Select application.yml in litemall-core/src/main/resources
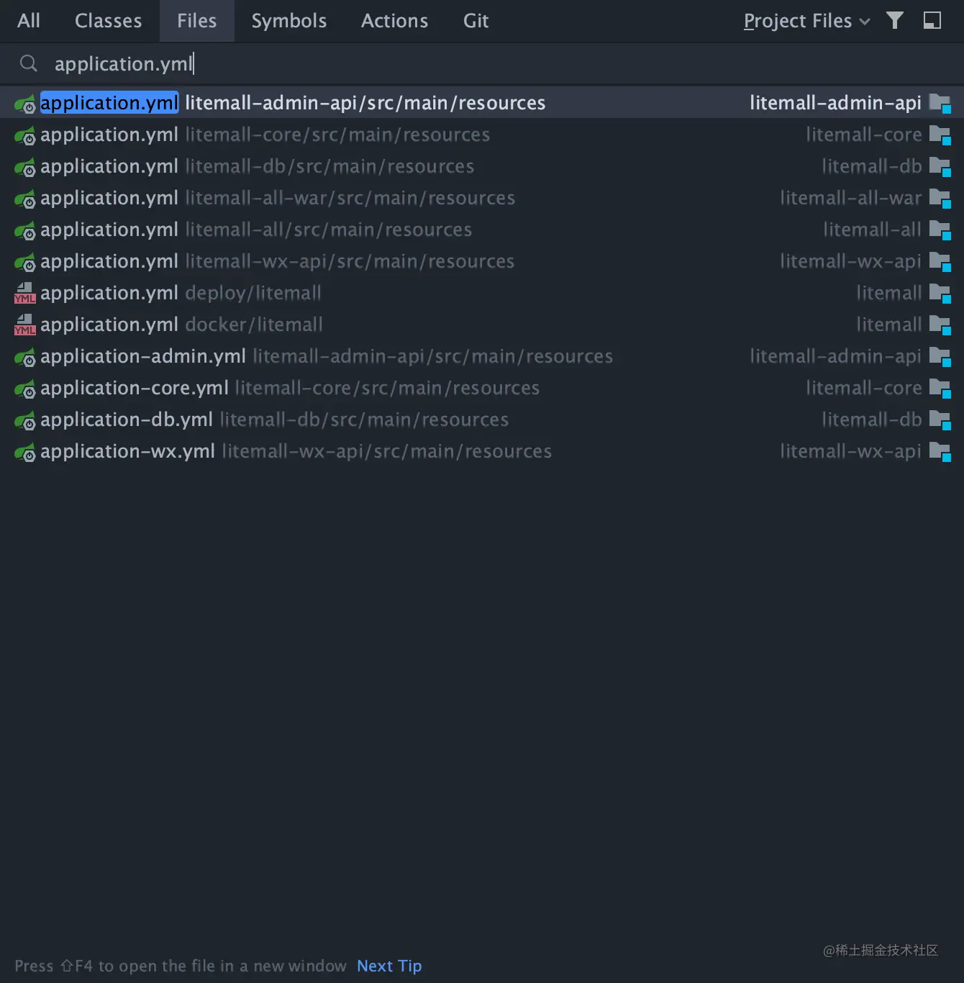Viewport: 964px width, 983px height. 482,135
